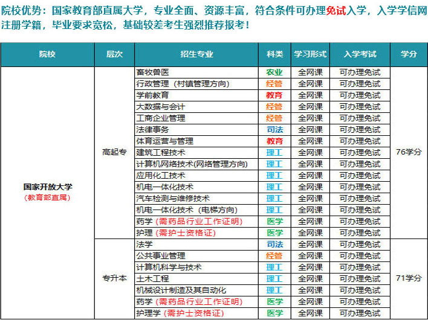Select 护理学 (需护士资格证) major
This screenshot has width=428, height=320.
click(x=180, y=313)
